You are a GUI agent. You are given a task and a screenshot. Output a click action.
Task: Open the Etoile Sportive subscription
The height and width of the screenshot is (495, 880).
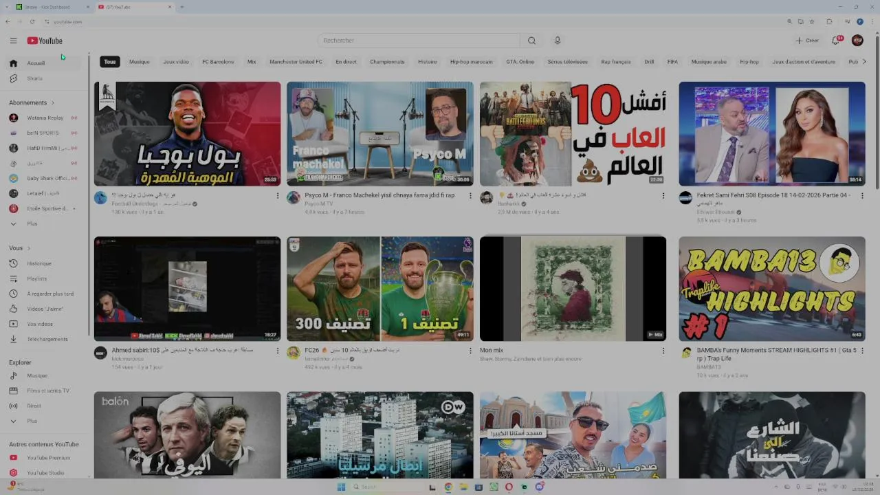(45, 208)
